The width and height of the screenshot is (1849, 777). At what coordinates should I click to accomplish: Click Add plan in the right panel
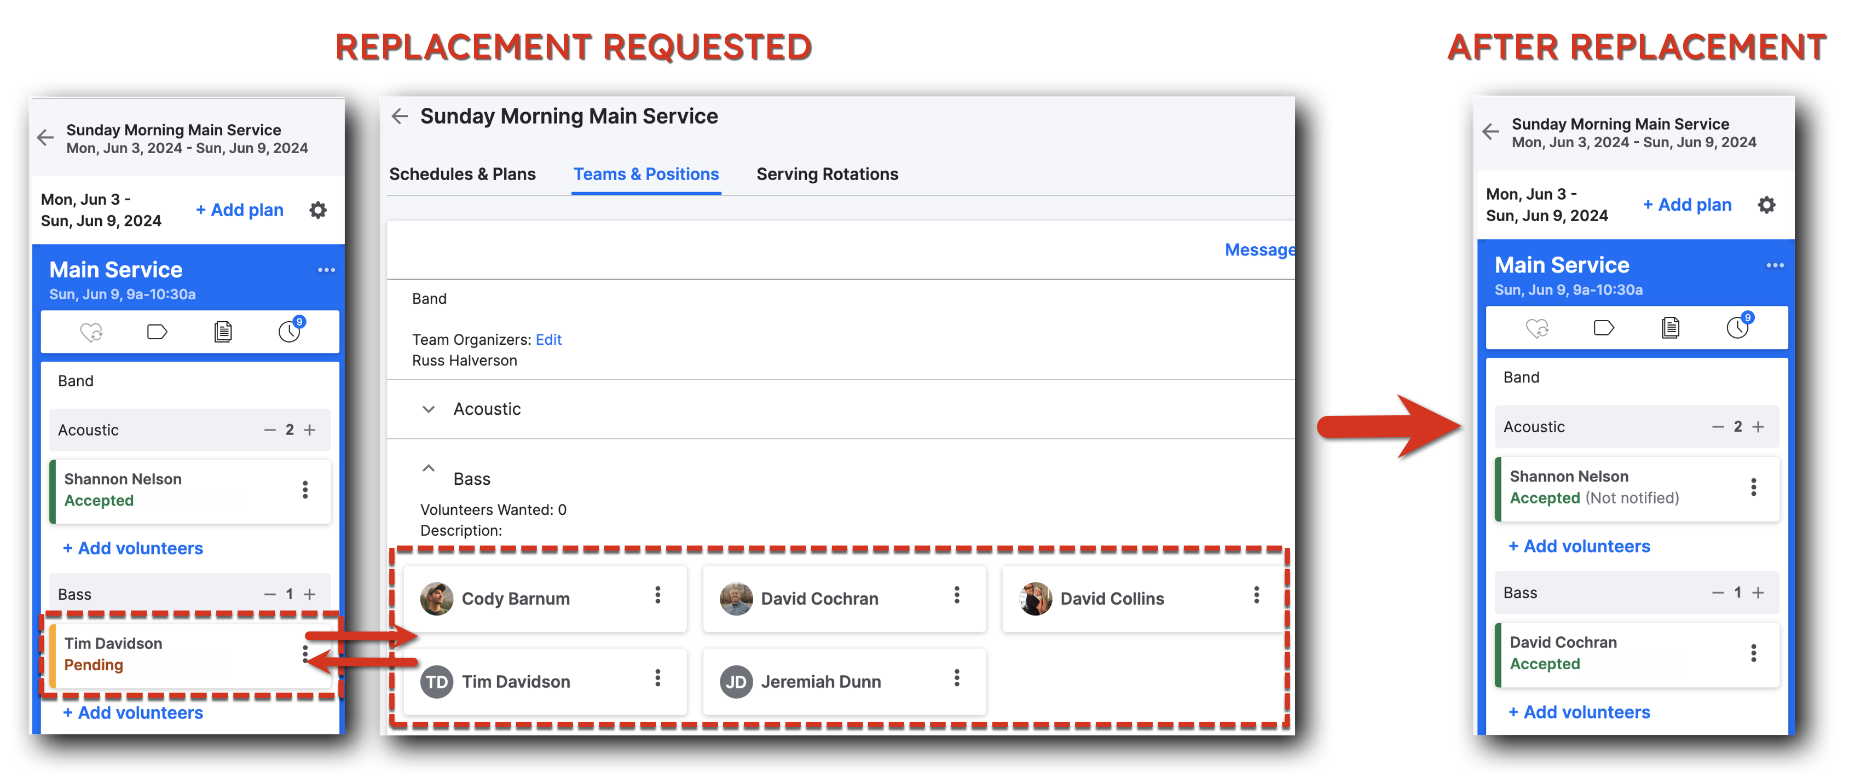pyautogui.click(x=1687, y=205)
